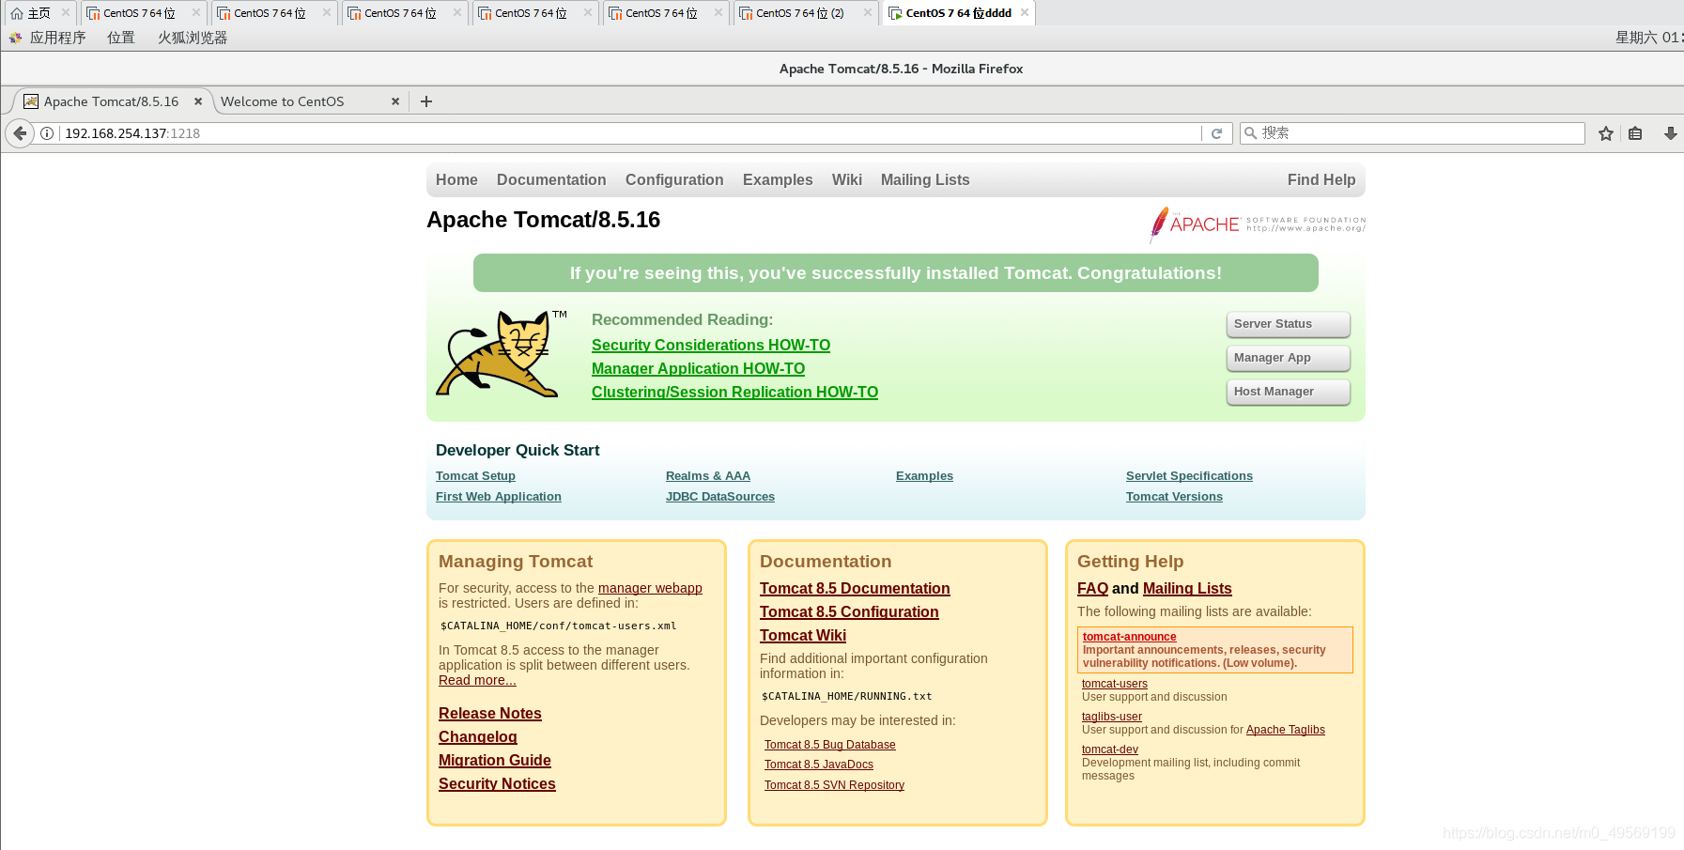Open Tomcat 8.5 Documentation link
Viewport: 1684px width, 850px height.
click(855, 589)
